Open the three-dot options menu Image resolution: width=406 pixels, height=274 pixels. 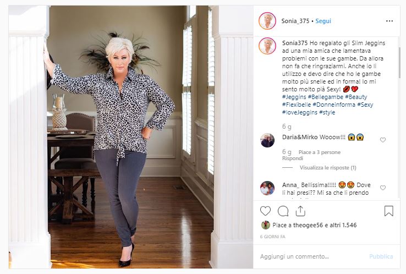click(389, 21)
